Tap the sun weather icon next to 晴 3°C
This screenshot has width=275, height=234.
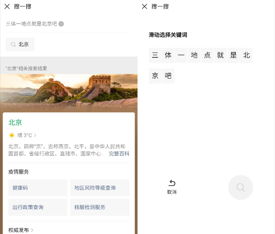11,135
